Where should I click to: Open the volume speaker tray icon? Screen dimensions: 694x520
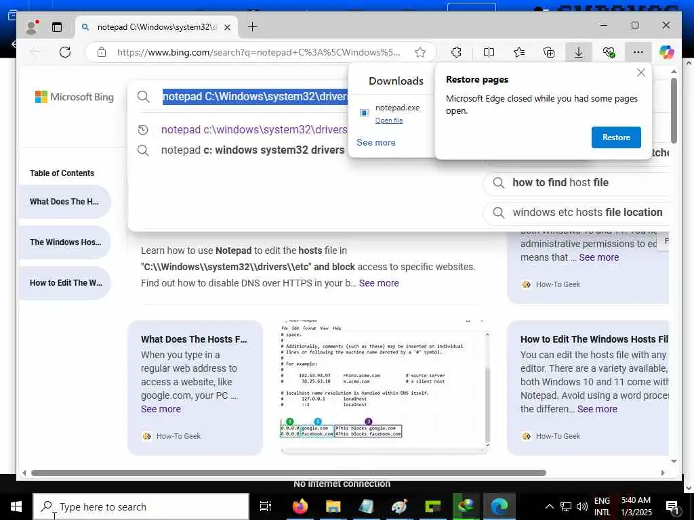[582, 506]
